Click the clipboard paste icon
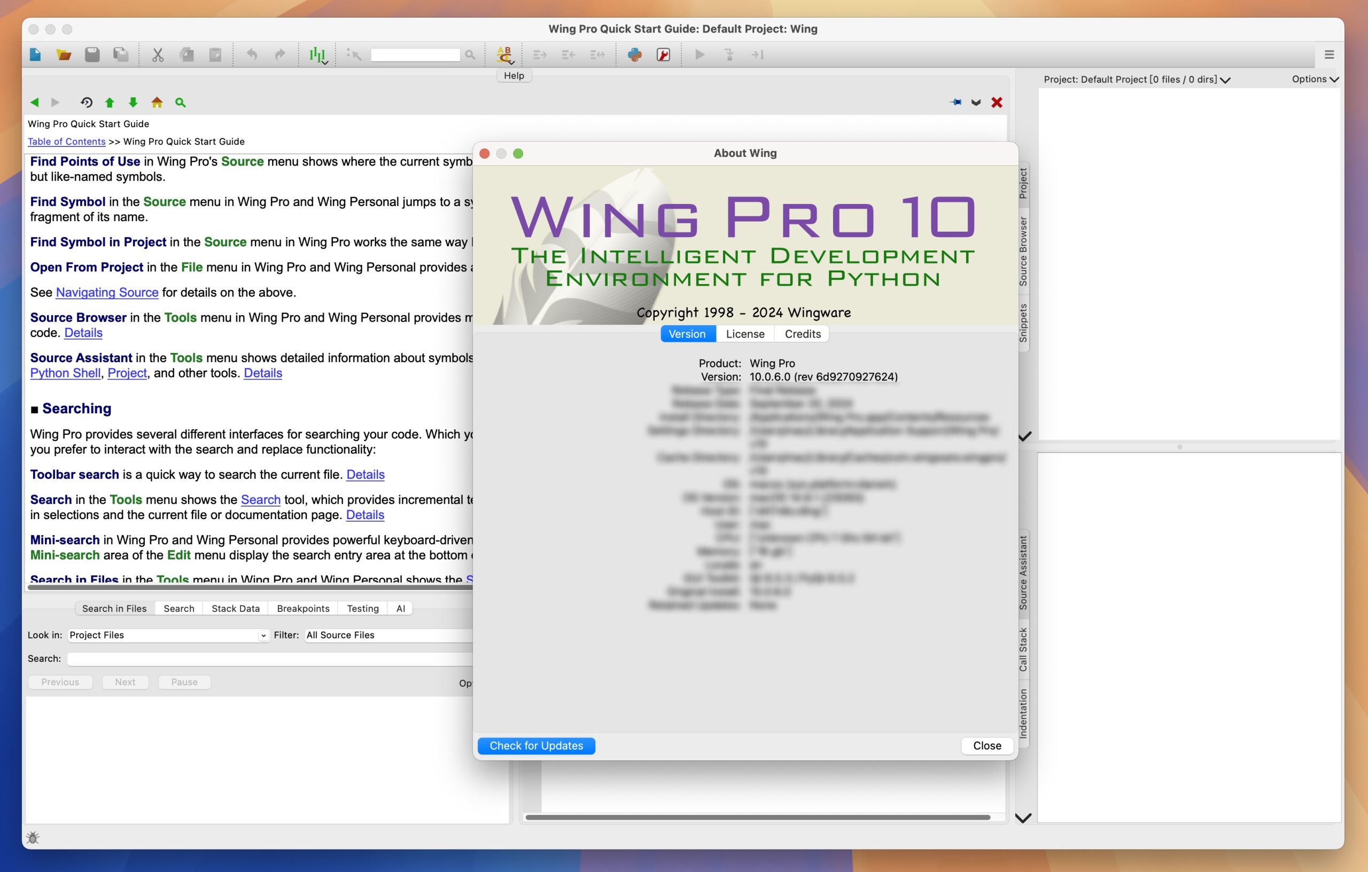Screen dimensions: 1368x872 pos(215,54)
